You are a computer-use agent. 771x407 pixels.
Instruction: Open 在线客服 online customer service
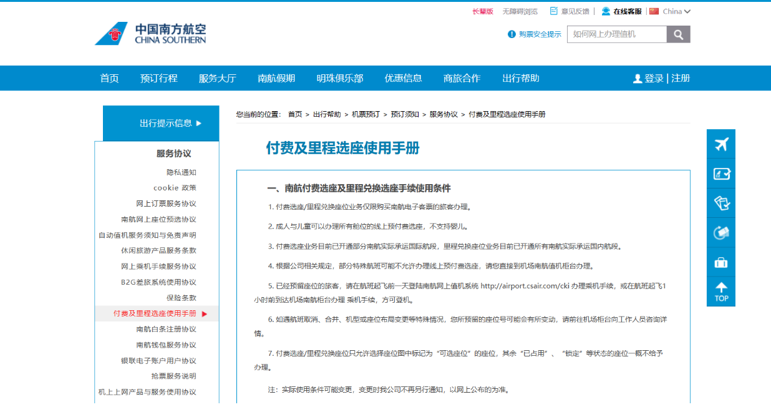click(x=621, y=11)
